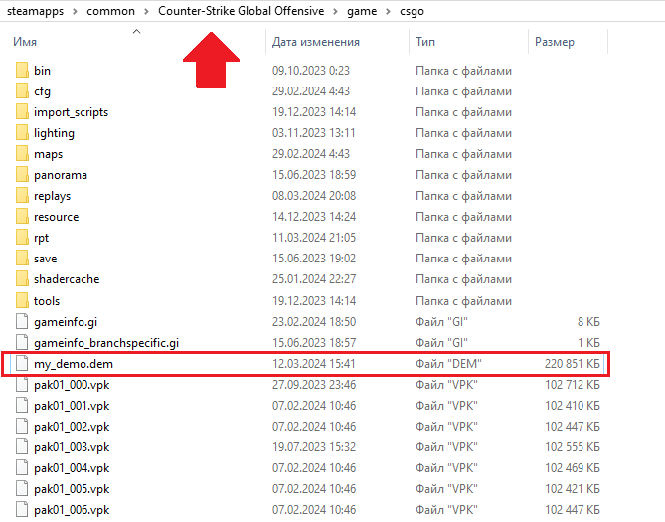Go to steamapps in the address bar
Screen dimensions: 665x522
tap(35, 11)
